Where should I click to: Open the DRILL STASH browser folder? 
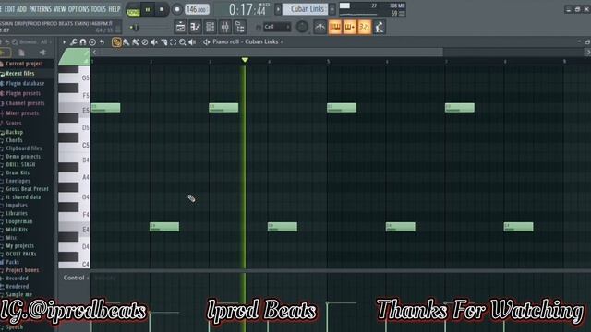(20, 164)
